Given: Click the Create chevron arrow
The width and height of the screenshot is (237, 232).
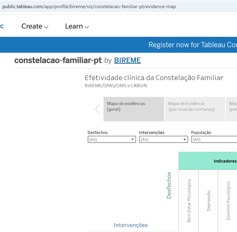Looking at the screenshot, I should point(46,27).
